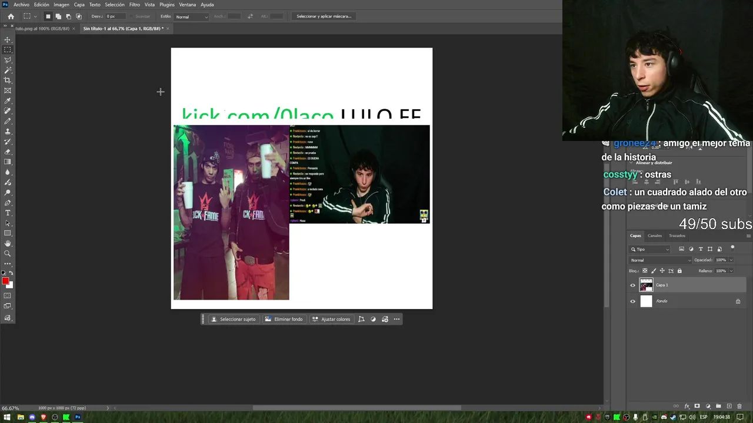This screenshot has height=423, width=753.
Task: Click the Home icon in options bar
Action: coord(11,16)
